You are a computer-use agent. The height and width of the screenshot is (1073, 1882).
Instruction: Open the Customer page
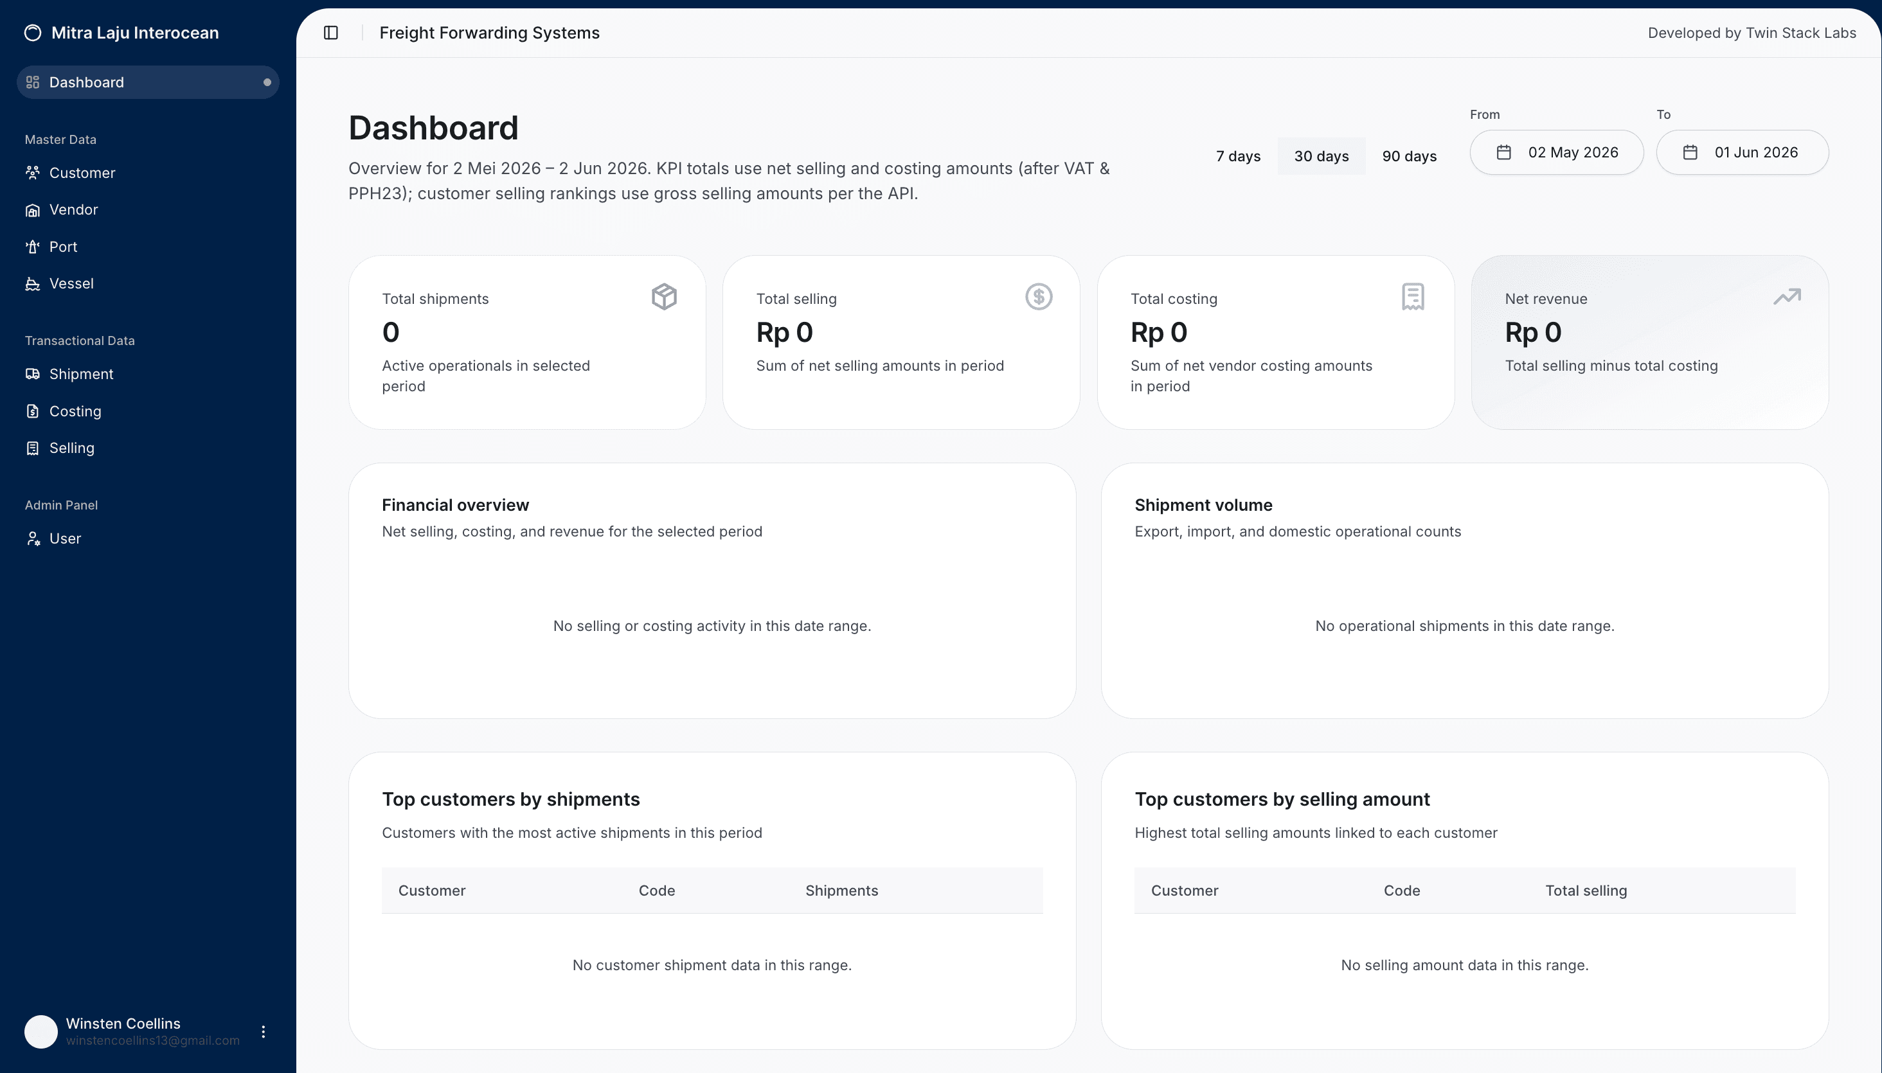(147, 172)
